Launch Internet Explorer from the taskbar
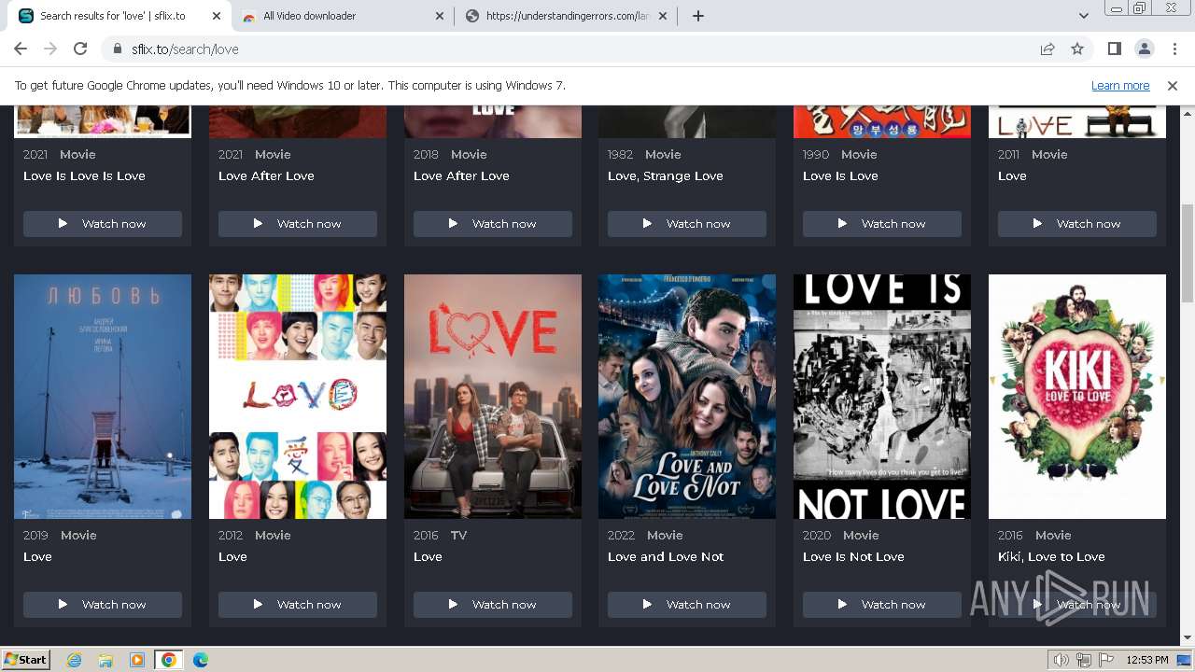Image resolution: width=1195 pixels, height=672 pixels. (74, 660)
